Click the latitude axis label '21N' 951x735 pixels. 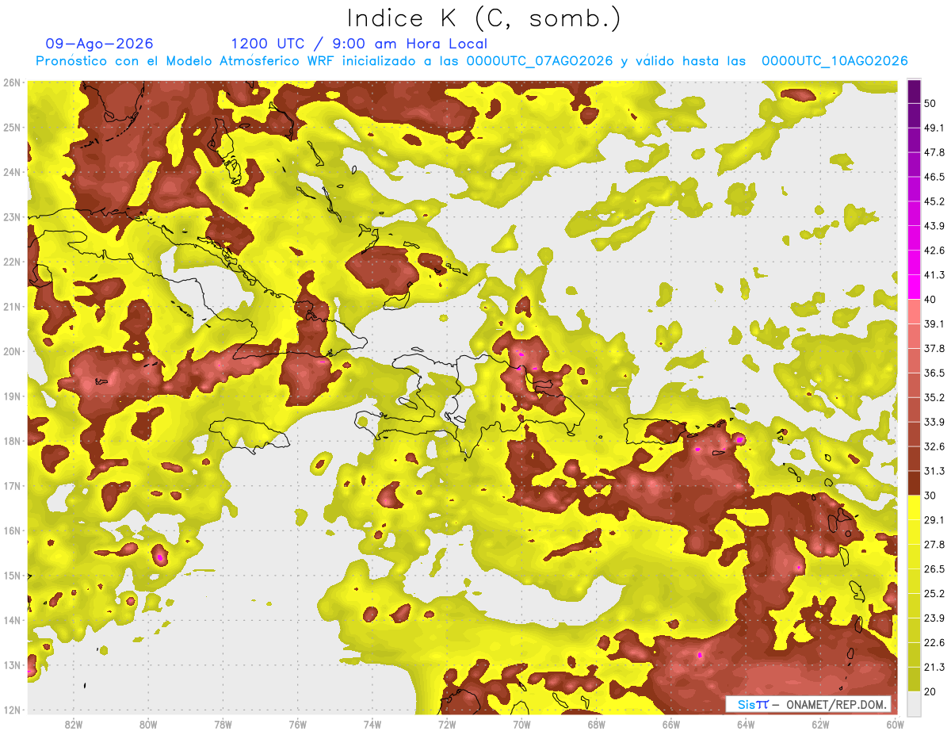12,306
